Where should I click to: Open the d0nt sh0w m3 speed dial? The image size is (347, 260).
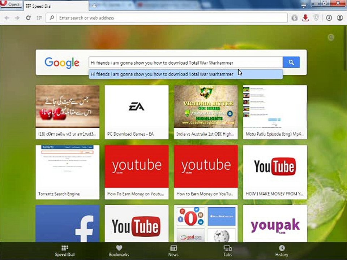(68, 112)
